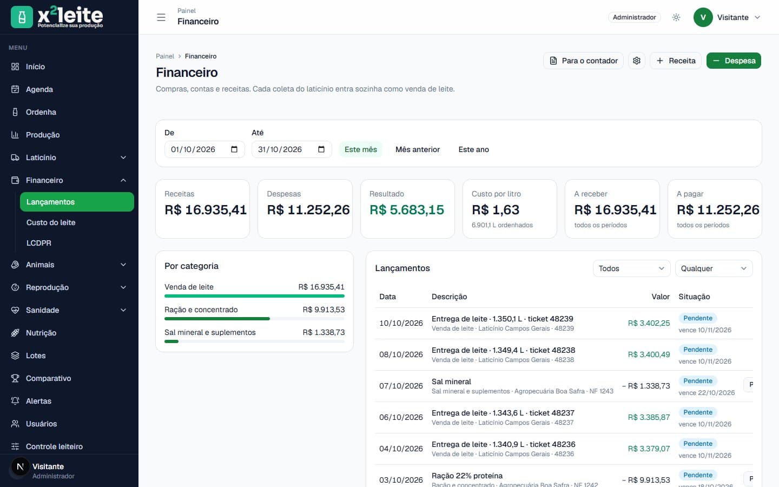
Task: Click the Venda de leite progress bar
Action: click(254, 296)
